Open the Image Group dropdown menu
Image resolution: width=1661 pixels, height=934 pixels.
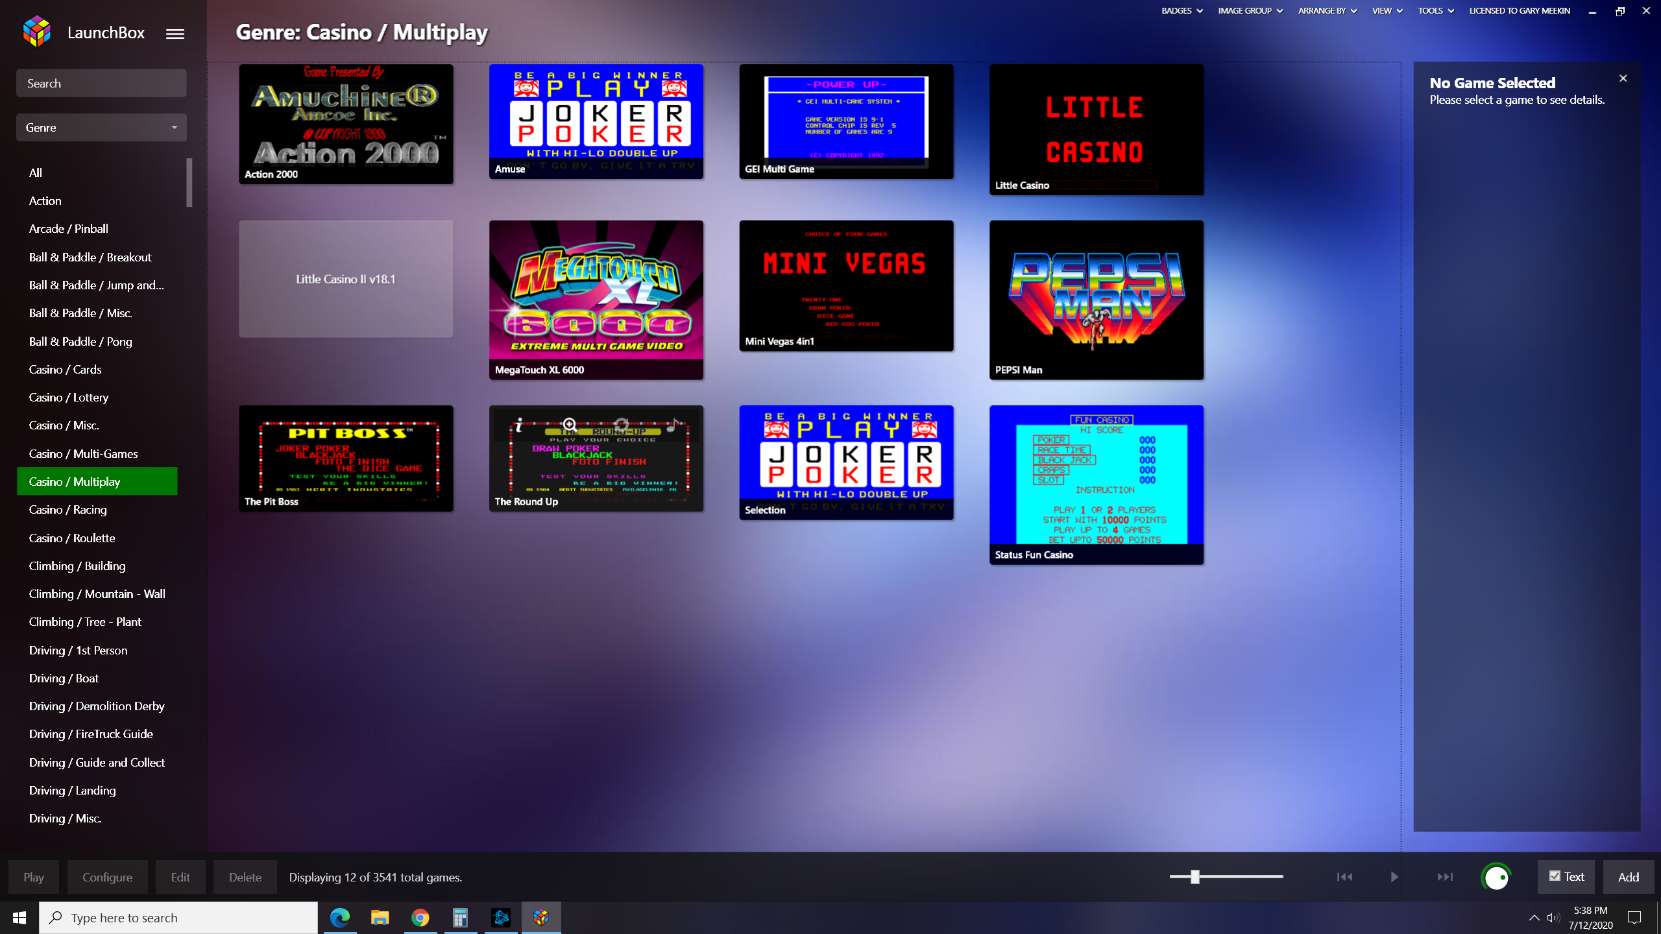click(x=1250, y=10)
